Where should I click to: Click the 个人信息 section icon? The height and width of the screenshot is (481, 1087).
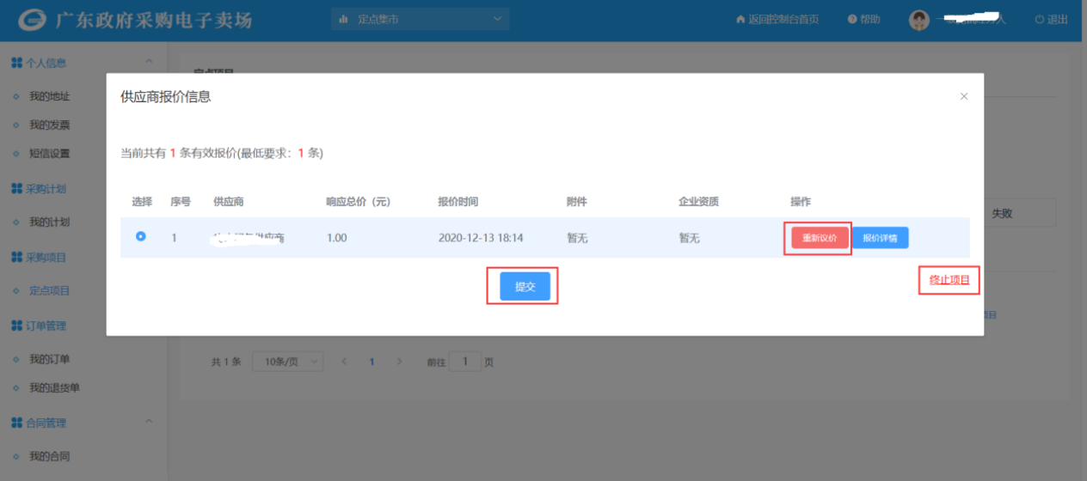click(x=16, y=63)
